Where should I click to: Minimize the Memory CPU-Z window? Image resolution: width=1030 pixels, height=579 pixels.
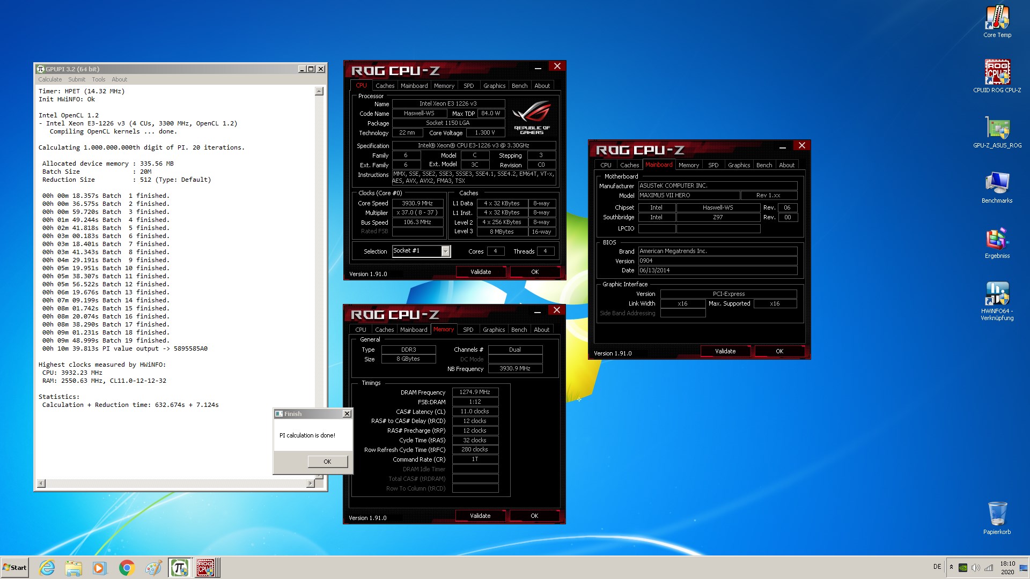[x=537, y=312]
